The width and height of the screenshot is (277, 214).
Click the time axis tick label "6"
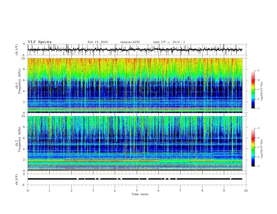click(x=159, y=191)
